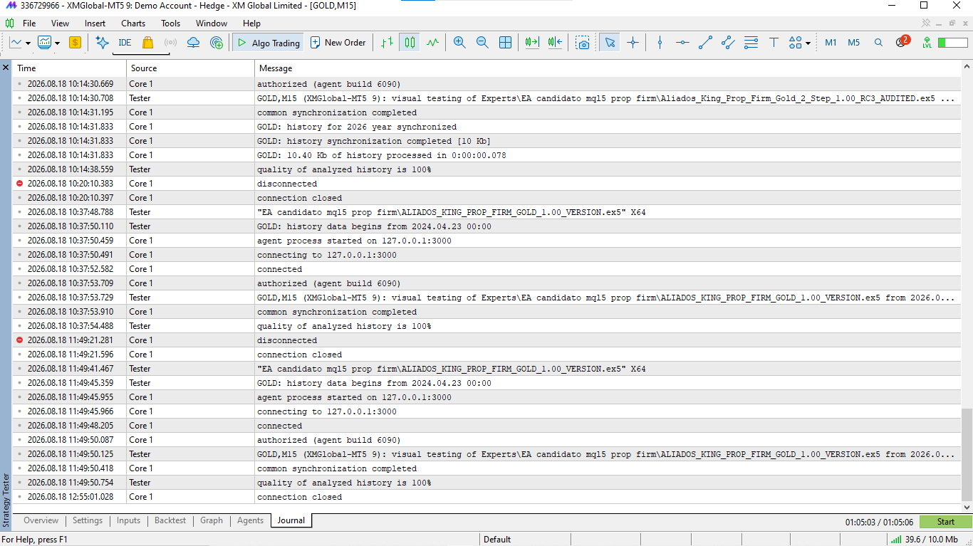Open the Insert menu
The image size is (973, 546).
[95, 23]
